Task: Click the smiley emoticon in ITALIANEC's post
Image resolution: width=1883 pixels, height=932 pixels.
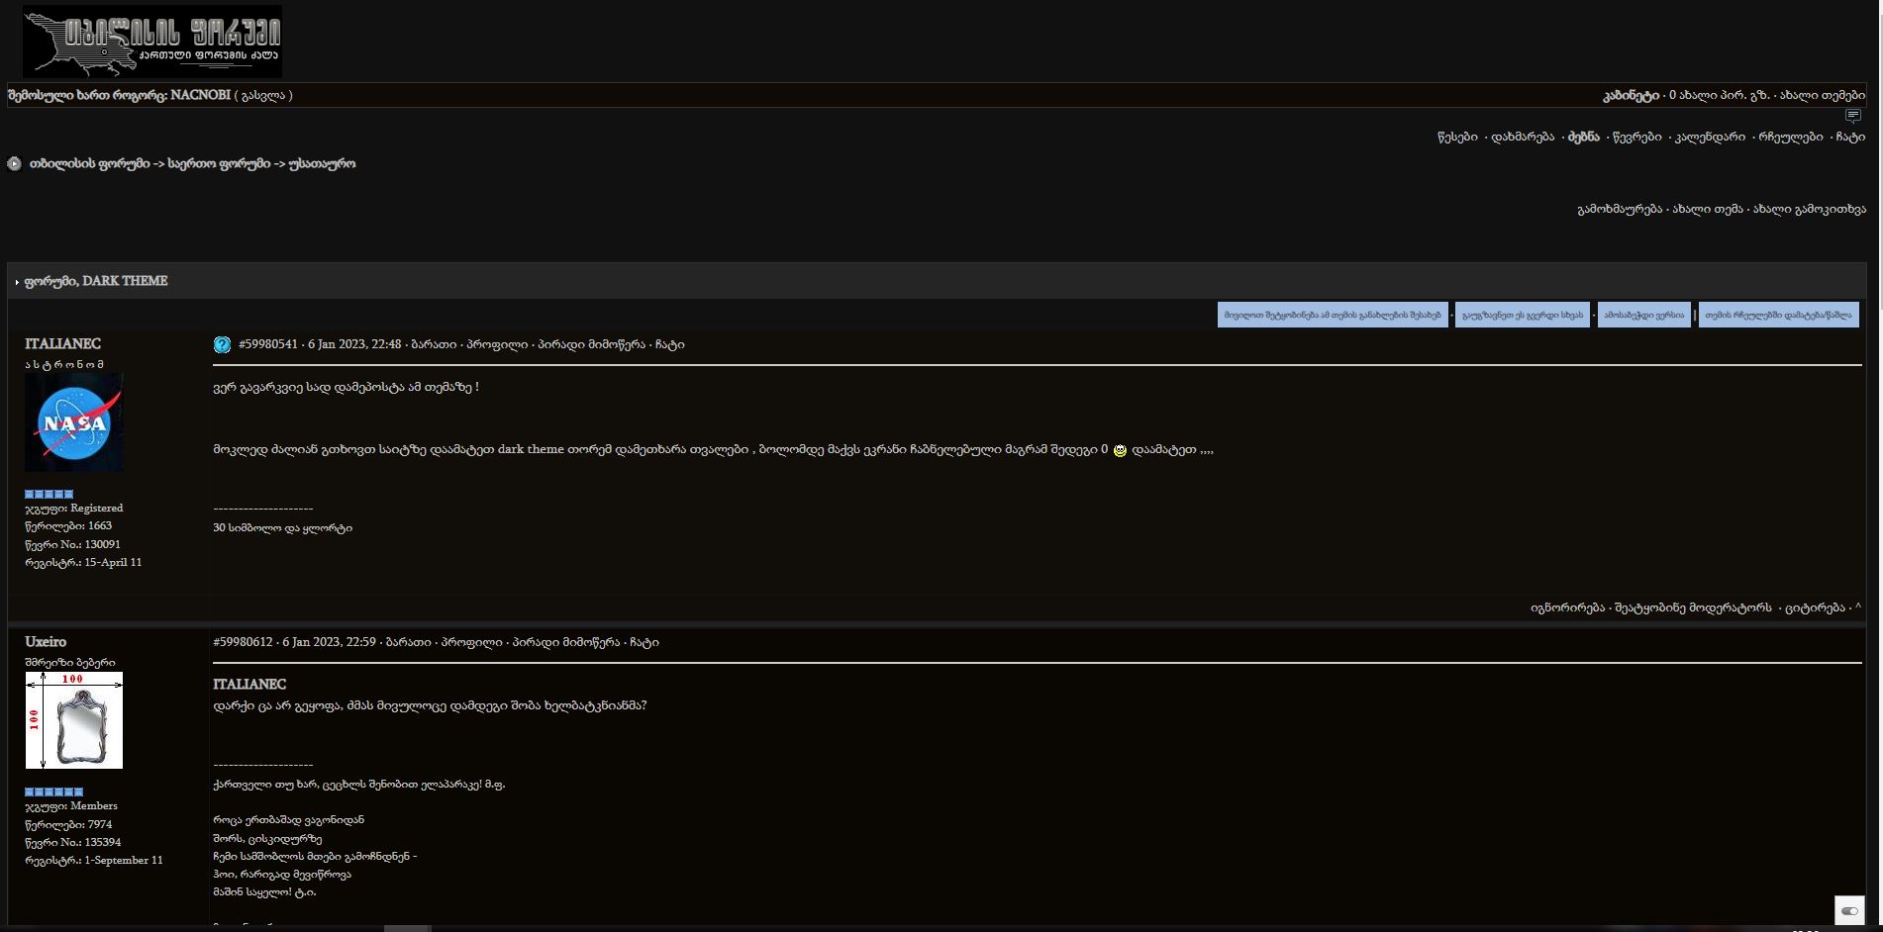Action: click(x=1119, y=448)
